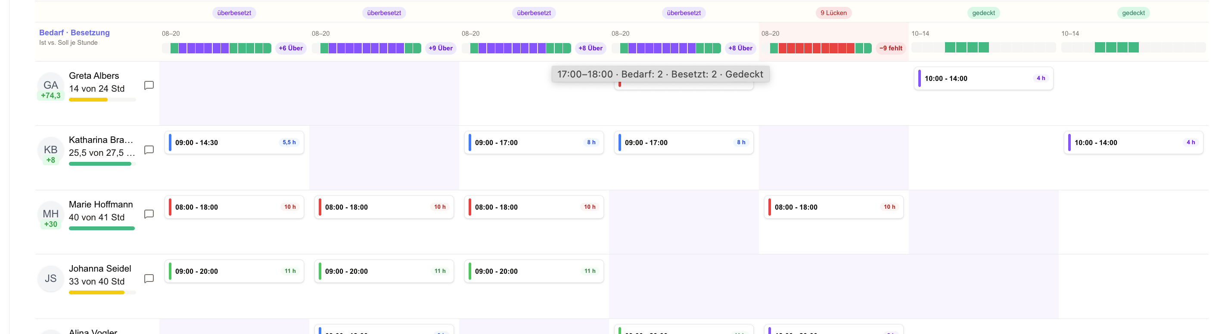
Task: Click the Ist vs. Soll je Stunde label
Action: 68,43
